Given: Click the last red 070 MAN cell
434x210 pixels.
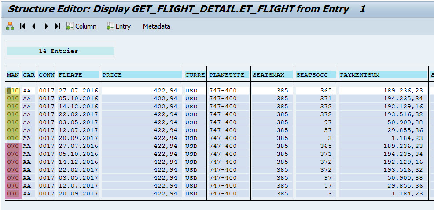Looking at the screenshot, I should (13, 194).
